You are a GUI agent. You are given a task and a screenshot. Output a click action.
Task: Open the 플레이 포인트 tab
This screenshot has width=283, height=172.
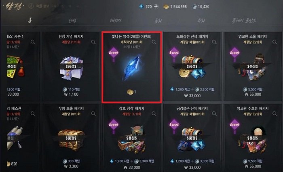tap(244, 21)
